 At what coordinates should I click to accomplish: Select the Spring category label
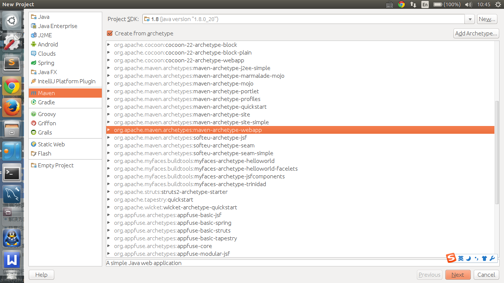[46, 63]
